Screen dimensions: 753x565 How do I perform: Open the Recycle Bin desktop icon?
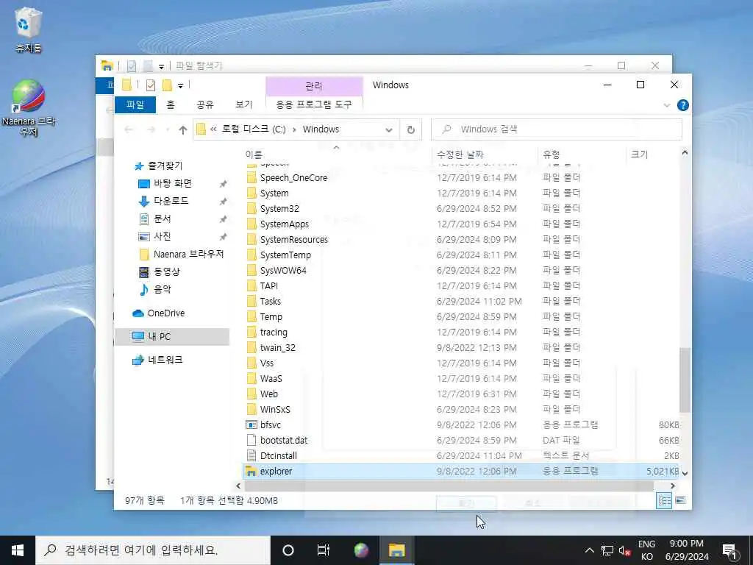[29, 29]
